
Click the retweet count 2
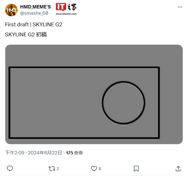tap(58, 169)
